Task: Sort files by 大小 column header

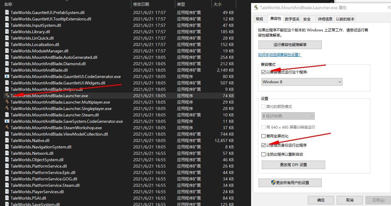Action: (218, 4)
